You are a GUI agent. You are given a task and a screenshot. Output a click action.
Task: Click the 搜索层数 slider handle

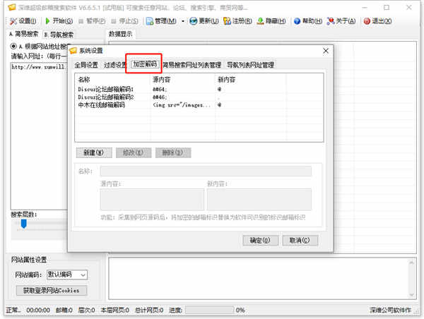click(23, 224)
